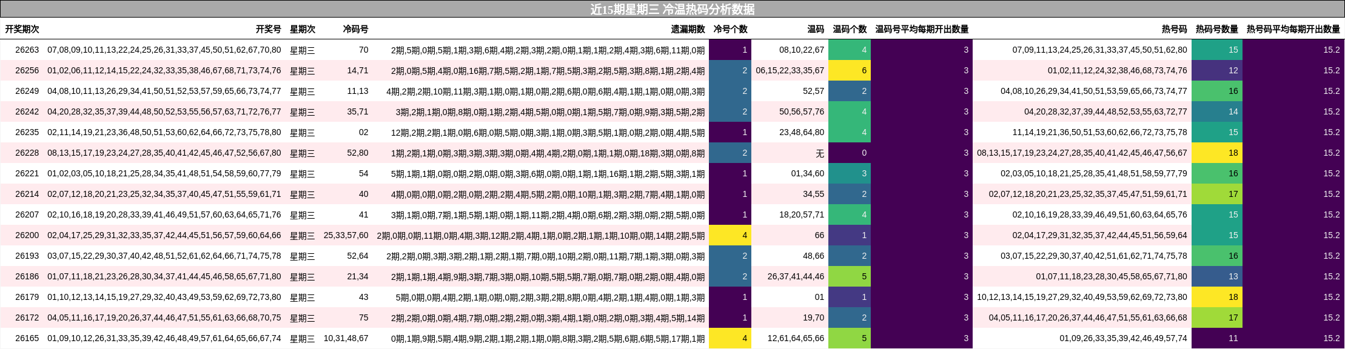This screenshot has width=1345, height=349.
Task: Select warm code cell 08,10,22,67
Action: [x=802, y=50]
